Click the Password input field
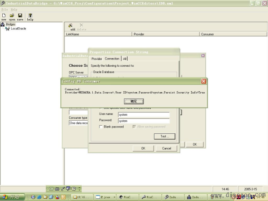This screenshot has height=201, width=268. click(144, 121)
